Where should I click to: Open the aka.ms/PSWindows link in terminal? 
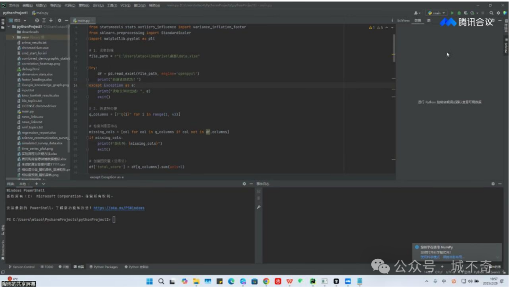[119, 208]
